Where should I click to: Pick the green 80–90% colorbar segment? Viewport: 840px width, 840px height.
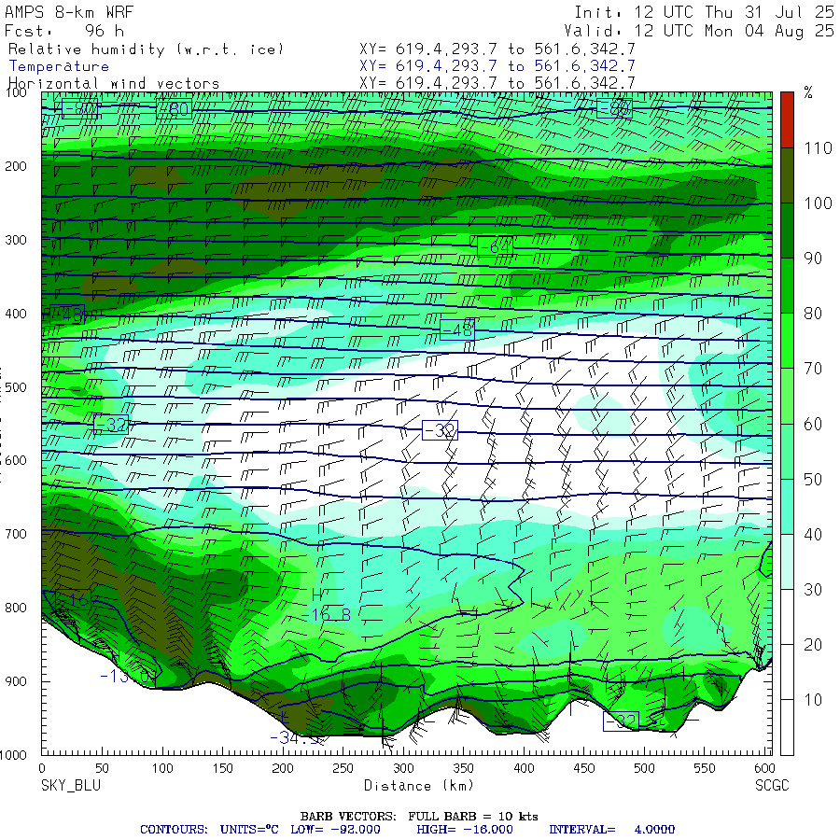pyautogui.click(x=787, y=286)
